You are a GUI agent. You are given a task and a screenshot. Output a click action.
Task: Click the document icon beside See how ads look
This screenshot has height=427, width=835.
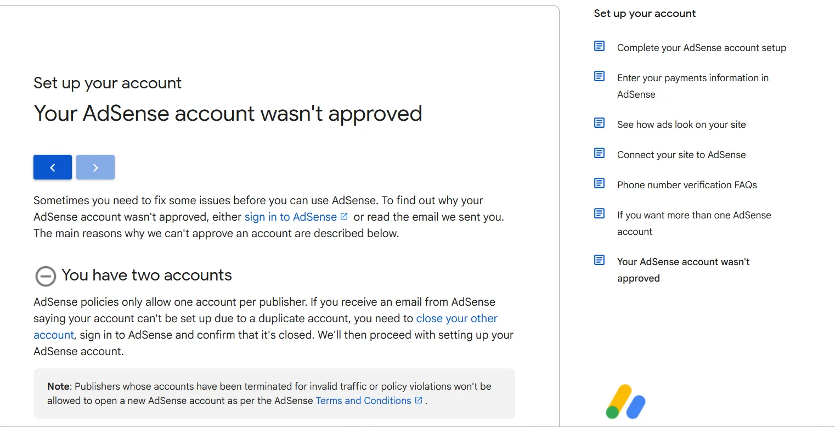600,123
